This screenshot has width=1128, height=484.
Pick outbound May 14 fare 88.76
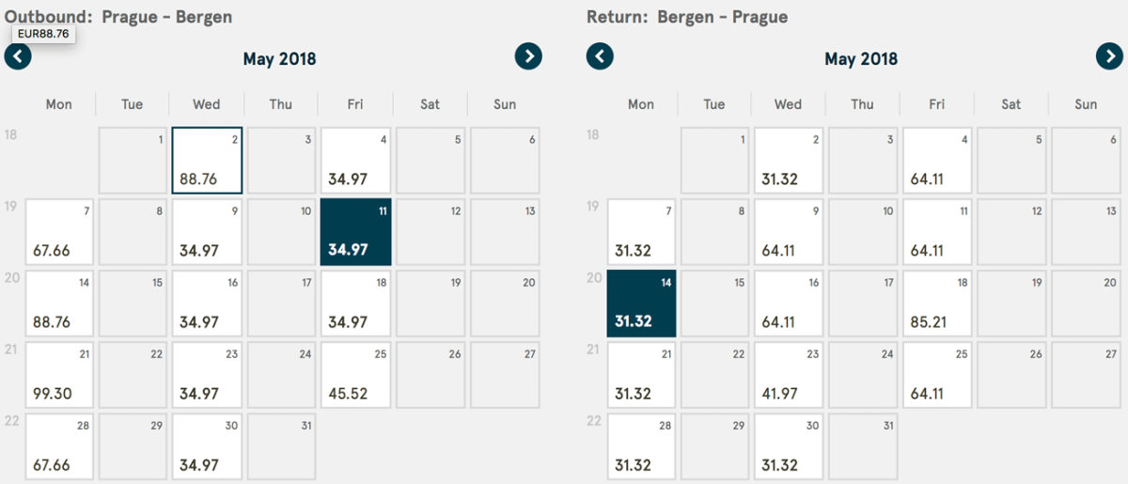(x=59, y=303)
